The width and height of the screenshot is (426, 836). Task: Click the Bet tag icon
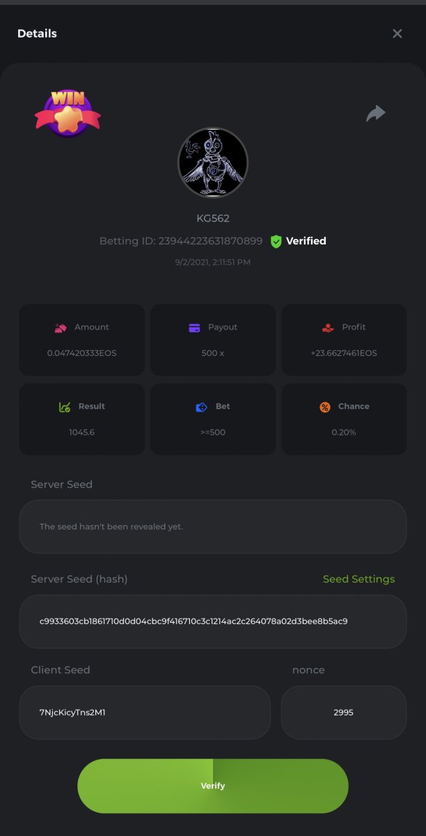pos(201,407)
